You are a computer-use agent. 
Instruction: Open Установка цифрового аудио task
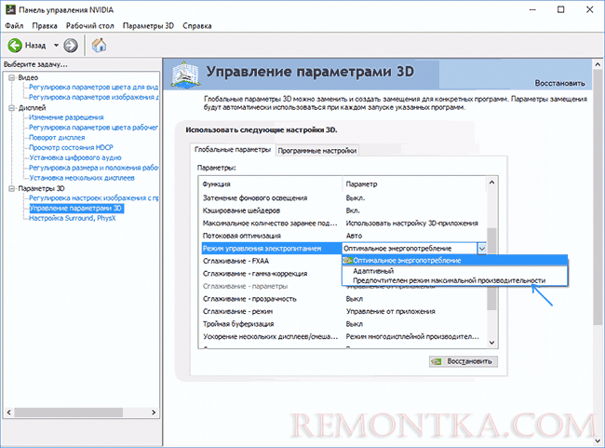click(x=75, y=157)
